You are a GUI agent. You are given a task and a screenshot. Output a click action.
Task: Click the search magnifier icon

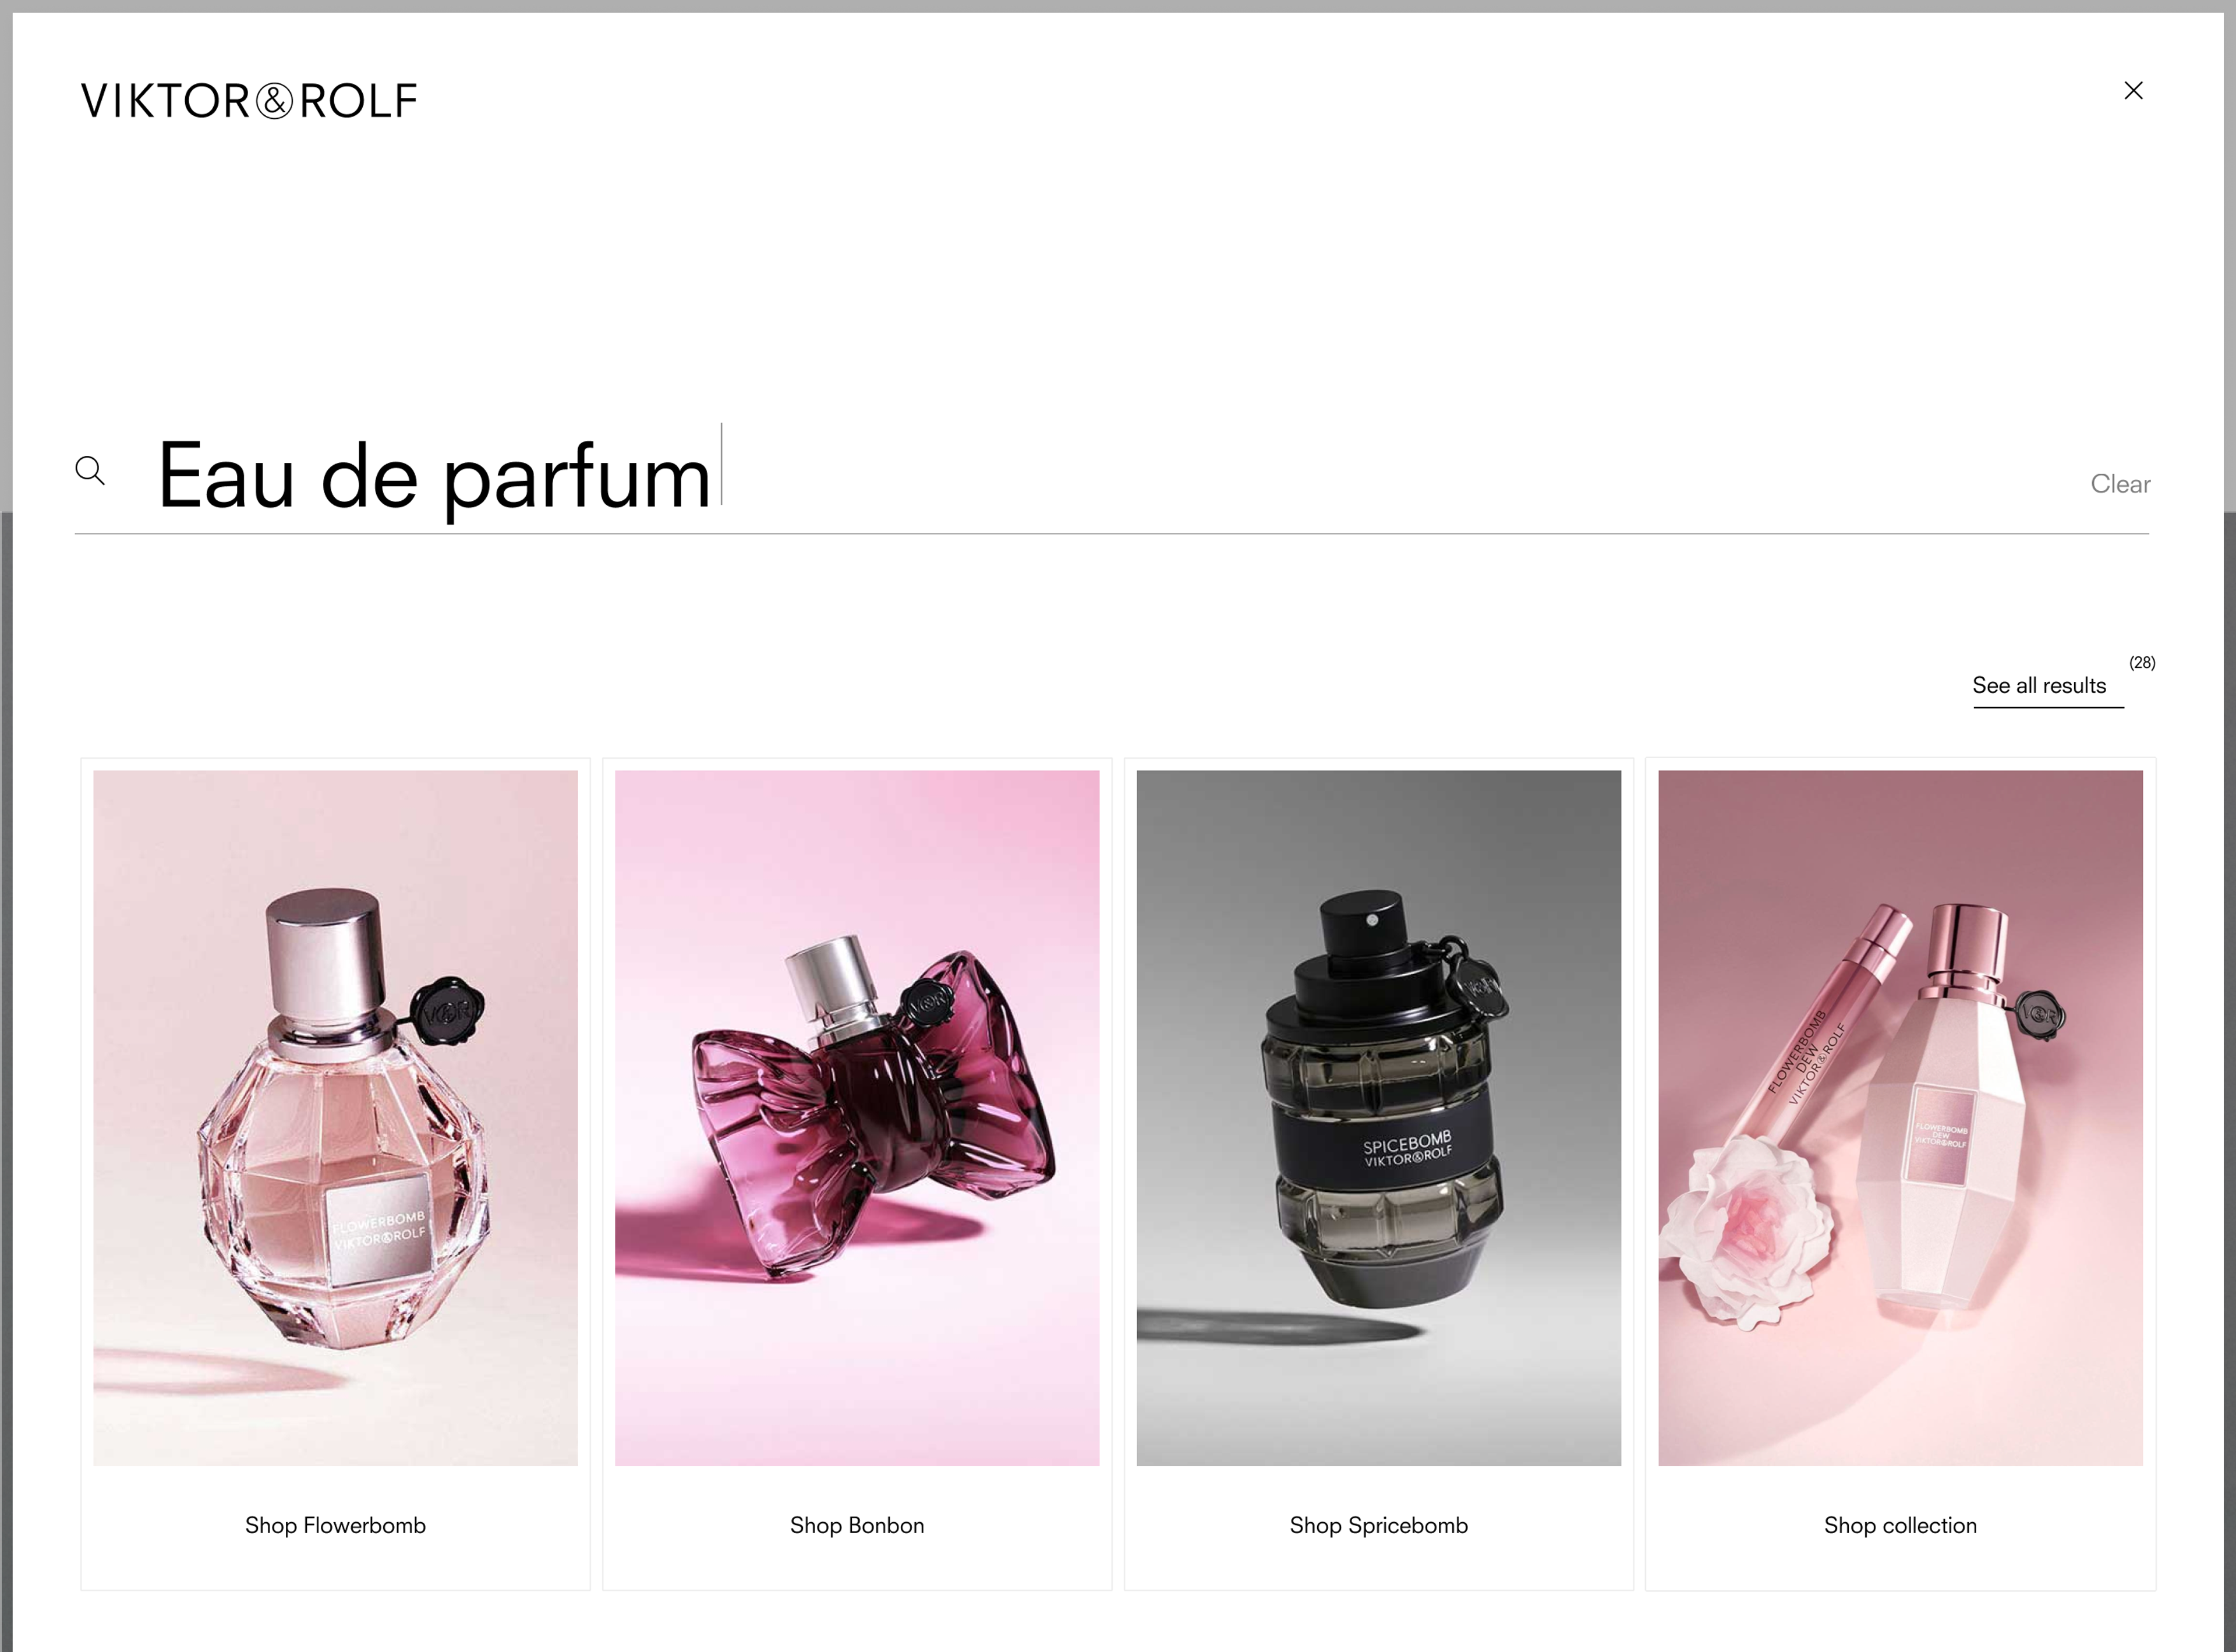tap(90, 471)
